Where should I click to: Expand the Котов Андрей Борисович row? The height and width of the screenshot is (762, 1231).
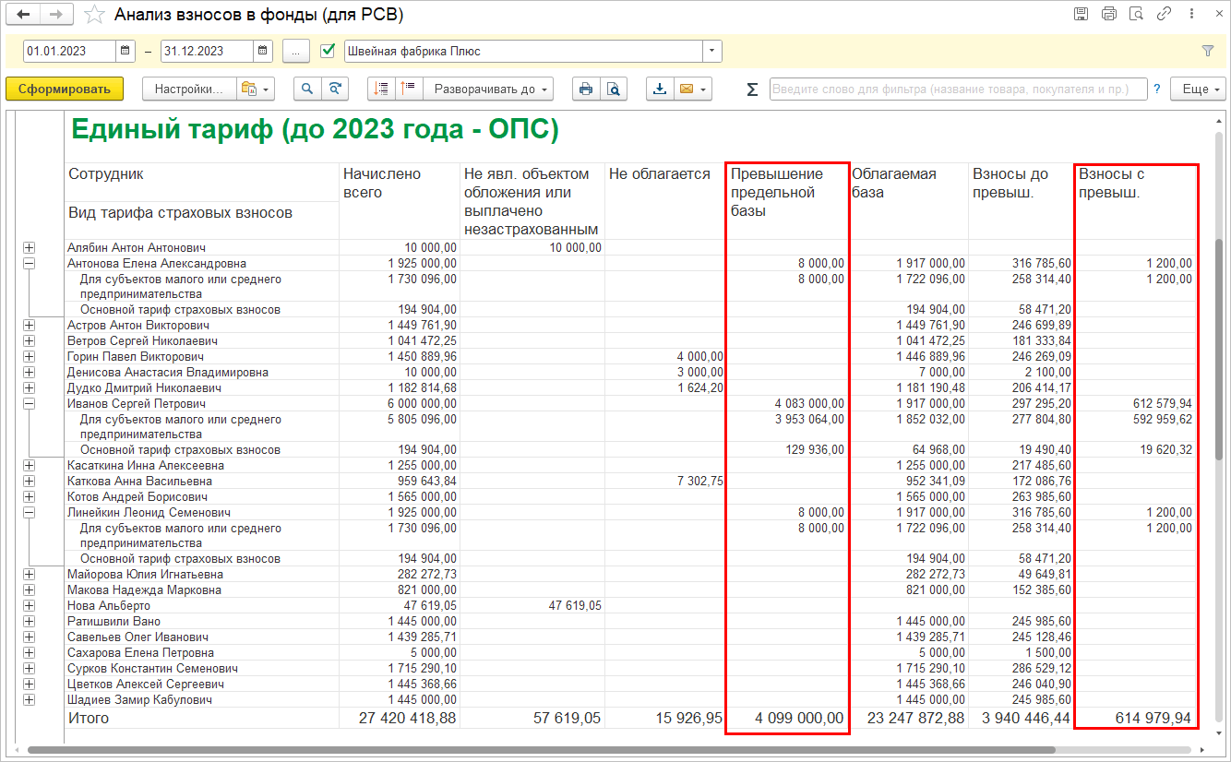point(29,496)
